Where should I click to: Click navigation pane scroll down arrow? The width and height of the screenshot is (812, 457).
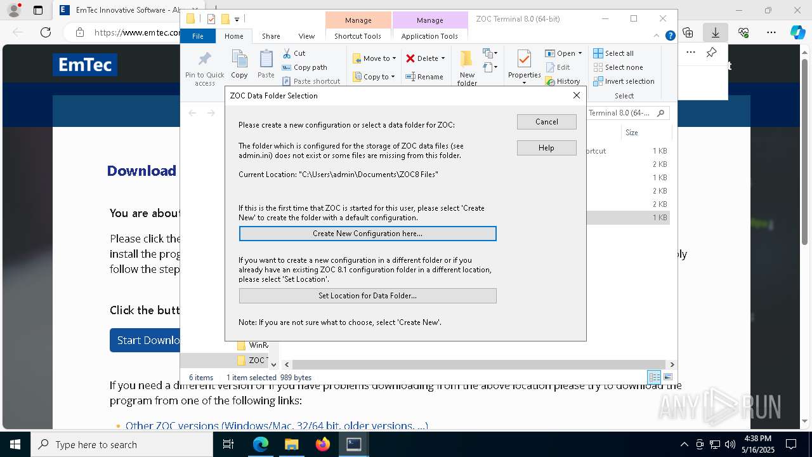[273, 364]
